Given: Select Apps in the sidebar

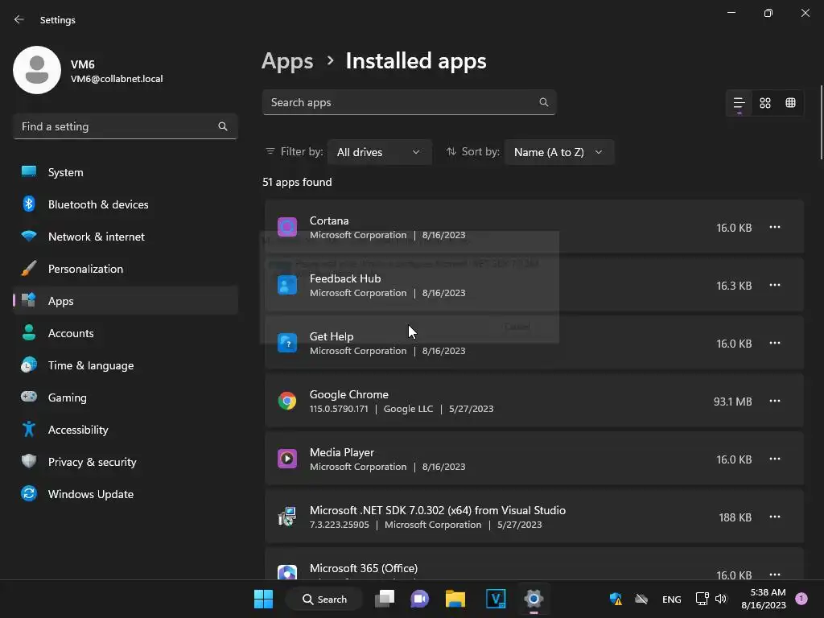Looking at the screenshot, I should point(125,301).
